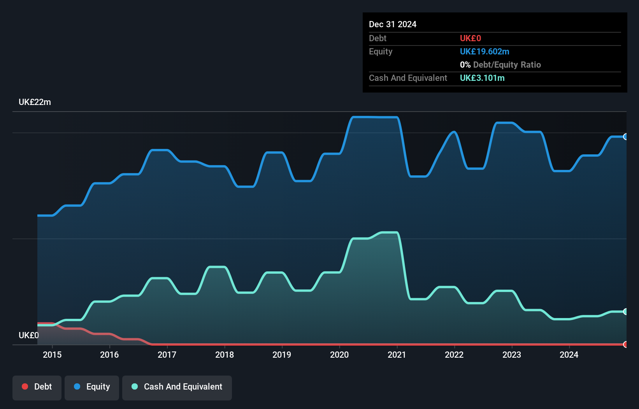Toggle the Equity legend button
Image resolution: width=639 pixels, height=409 pixels.
pos(92,388)
